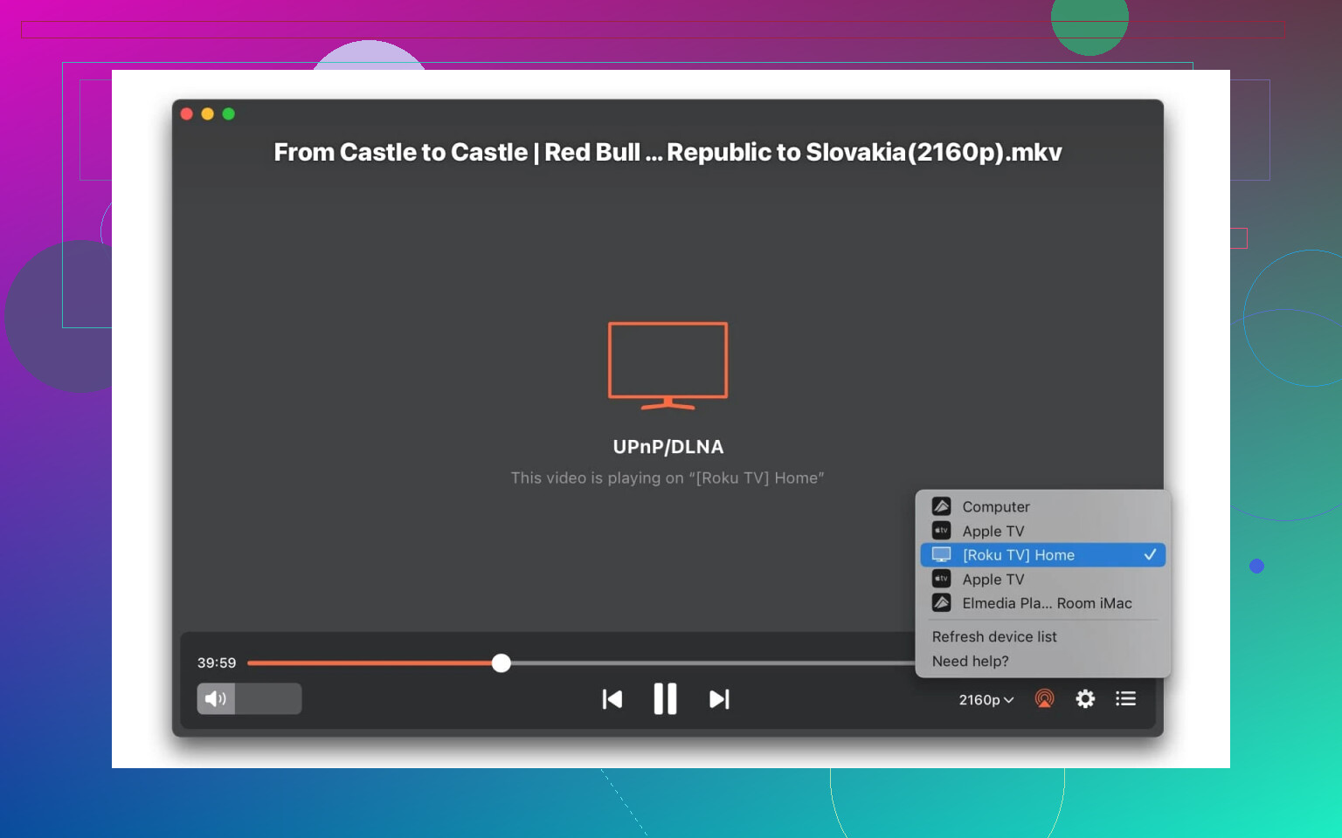Pause the video playback
Viewport: 1342px width, 838px height.
tap(665, 698)
